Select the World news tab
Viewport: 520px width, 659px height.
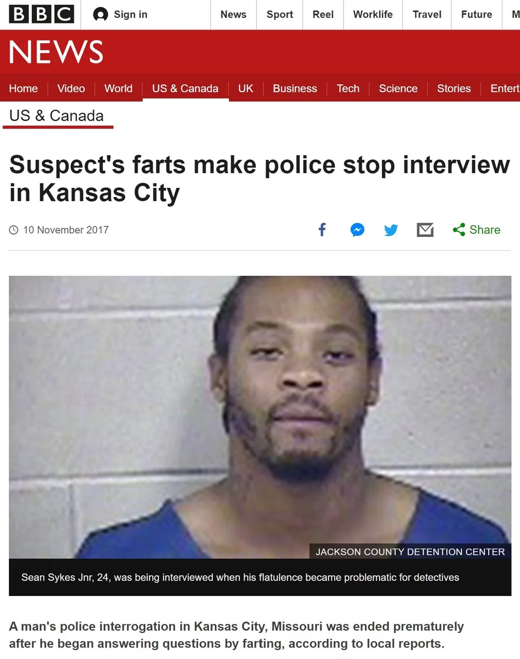pos(119,88)
